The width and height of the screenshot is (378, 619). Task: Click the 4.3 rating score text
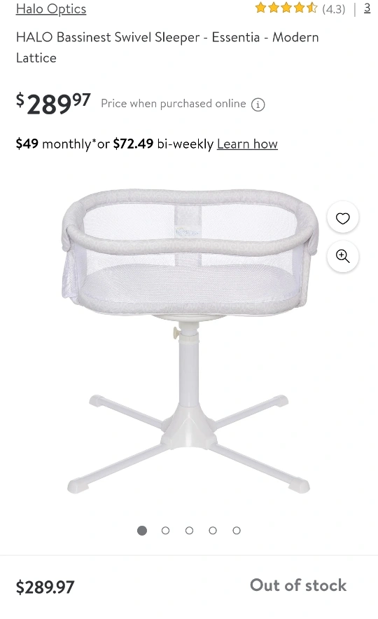(333, 8)
